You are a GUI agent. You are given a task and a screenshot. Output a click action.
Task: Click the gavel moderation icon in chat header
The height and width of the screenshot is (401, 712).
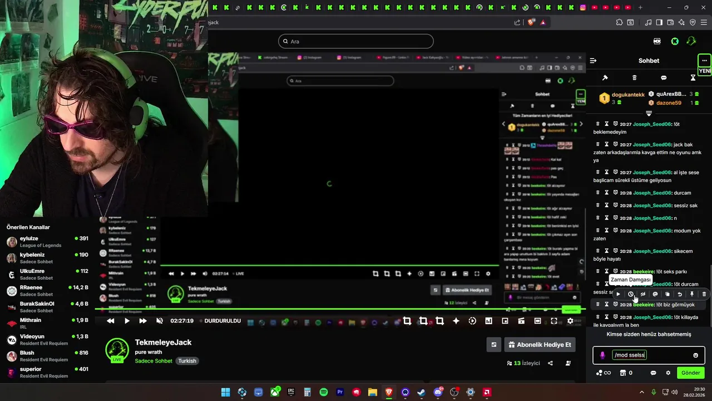point(605,77)
